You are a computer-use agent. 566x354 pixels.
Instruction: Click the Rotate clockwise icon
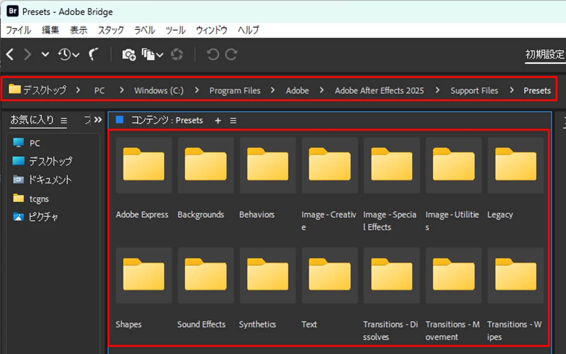click(231, 55)
